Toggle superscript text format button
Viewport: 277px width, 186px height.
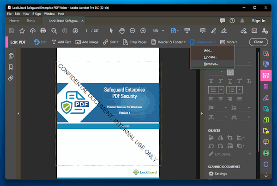(240, 81)
